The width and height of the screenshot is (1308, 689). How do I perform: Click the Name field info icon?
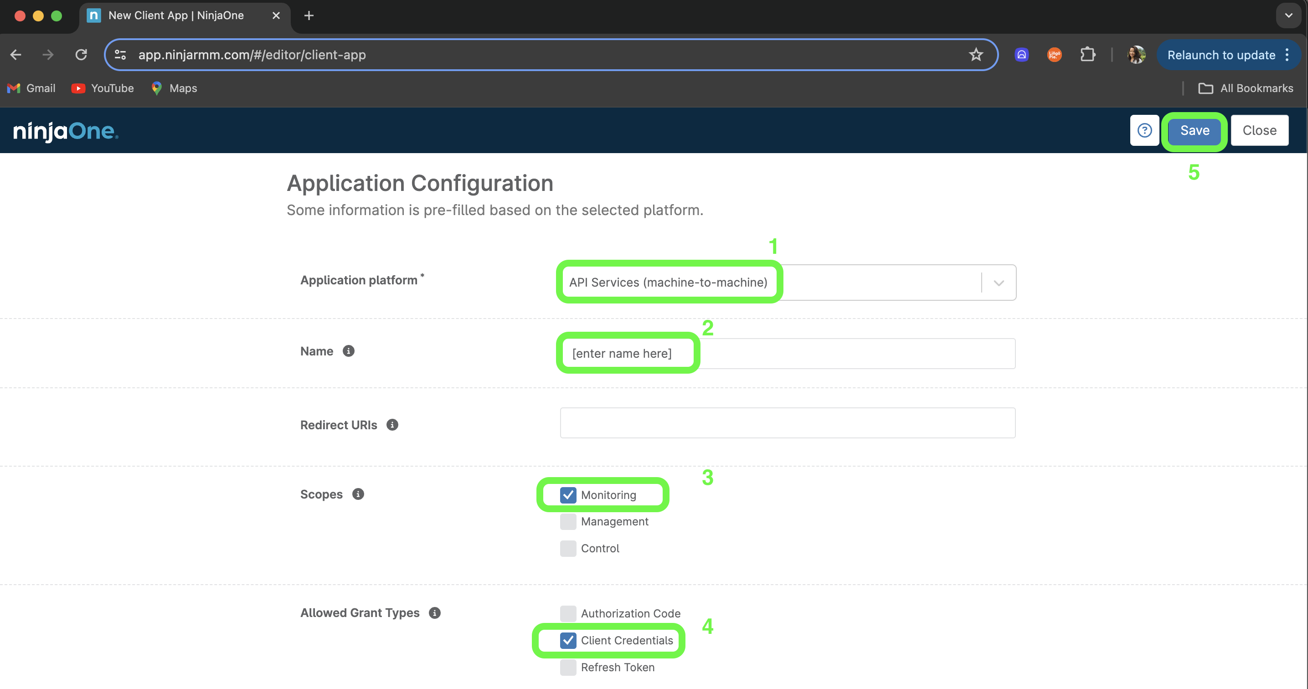348,351
